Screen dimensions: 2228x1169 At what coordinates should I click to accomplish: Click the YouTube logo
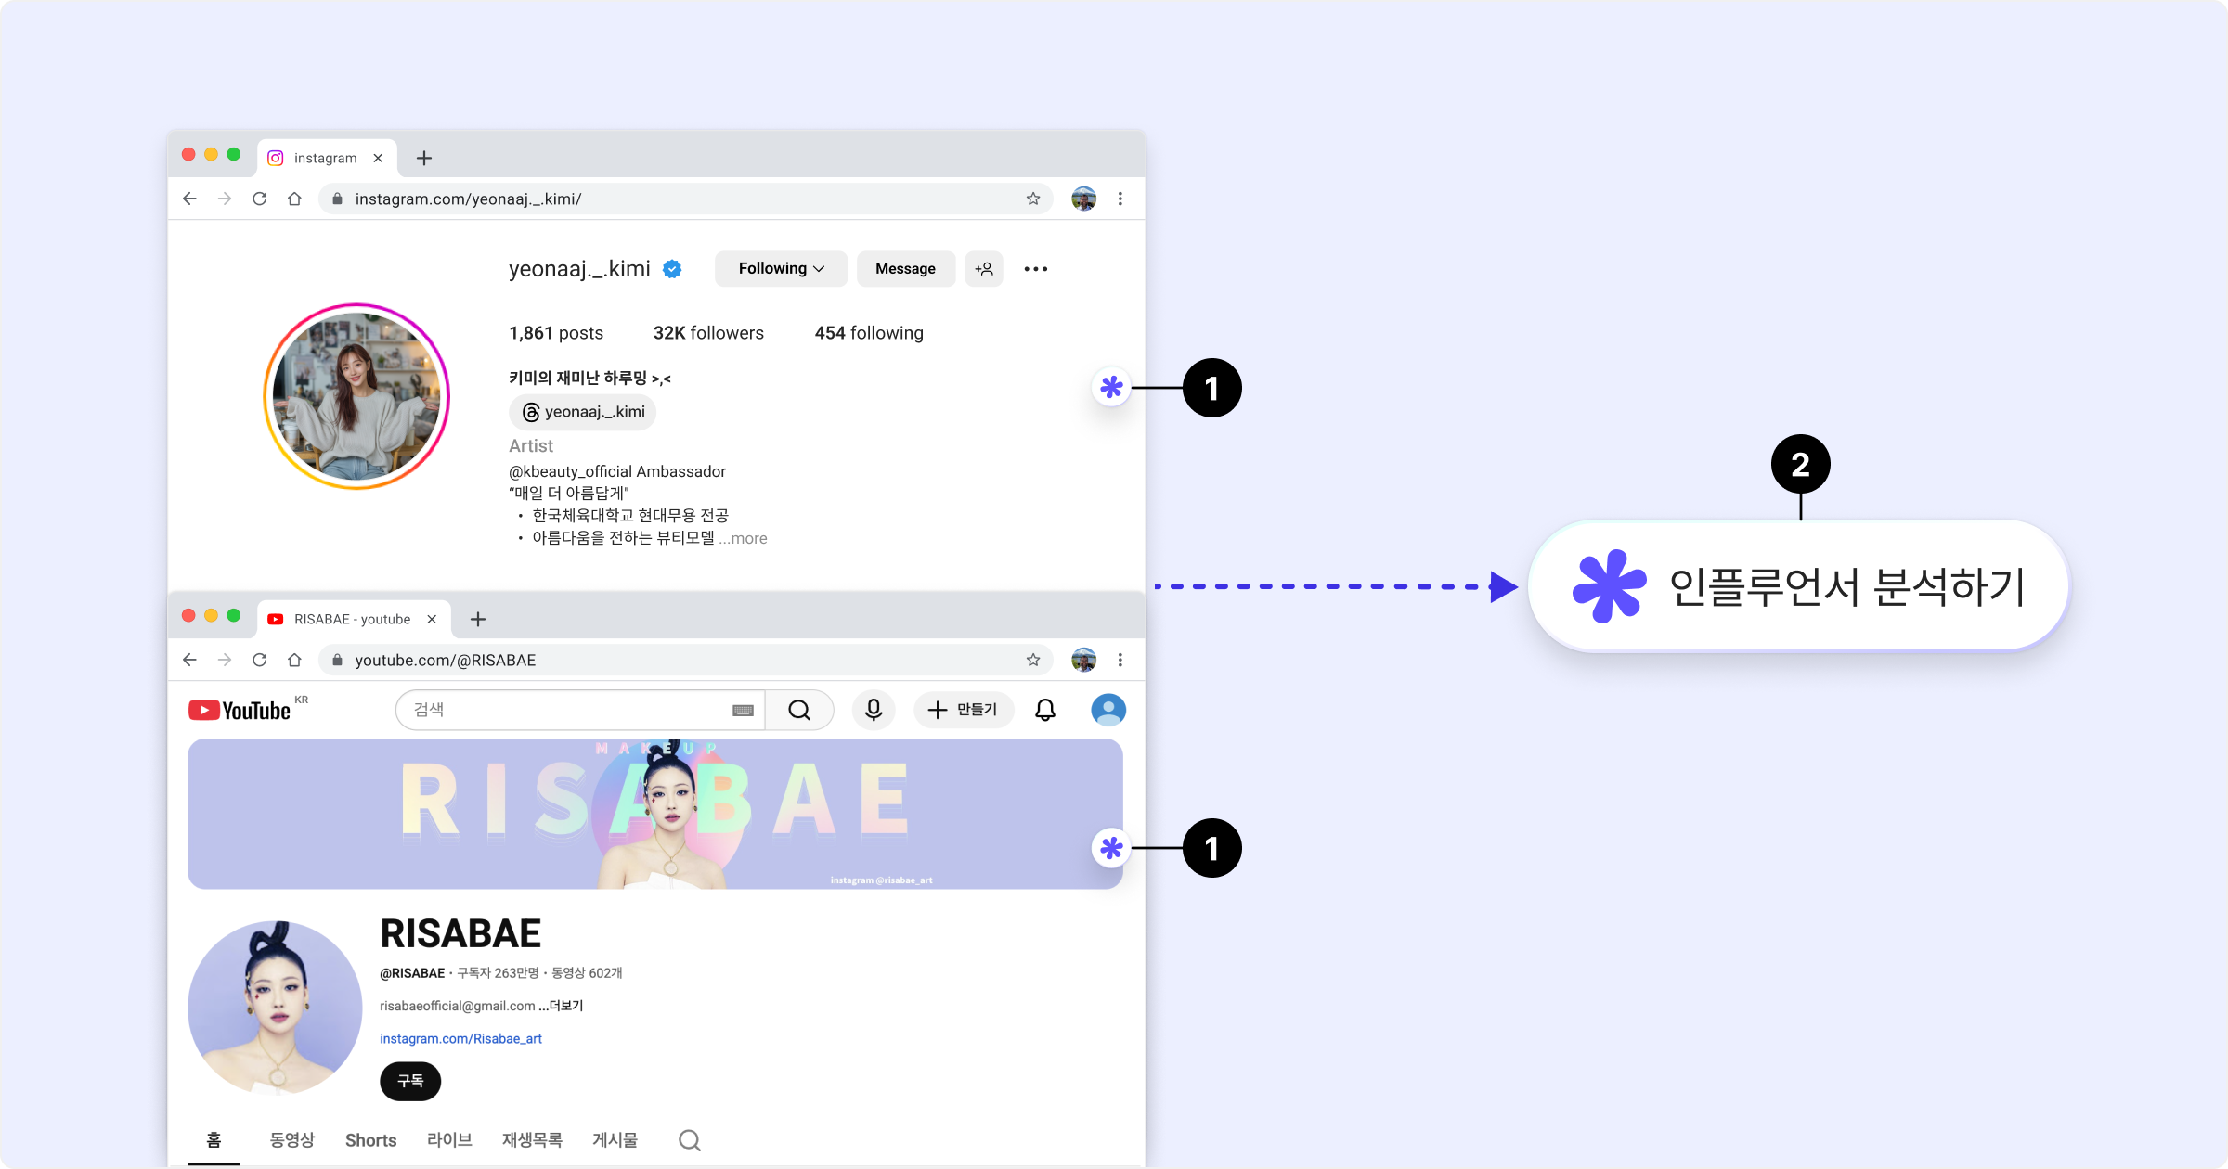[240, 710]
